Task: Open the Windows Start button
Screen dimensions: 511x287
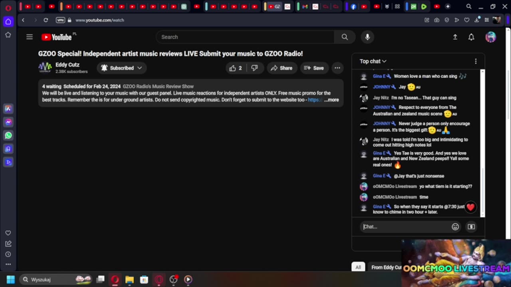Action: tap(11, 279)
